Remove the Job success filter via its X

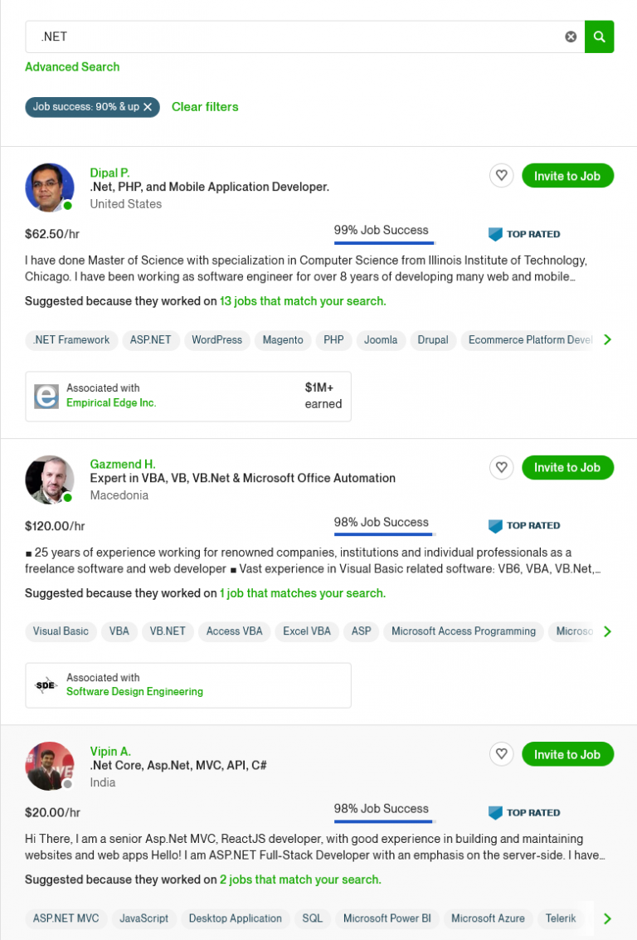(x=148, y=107)
